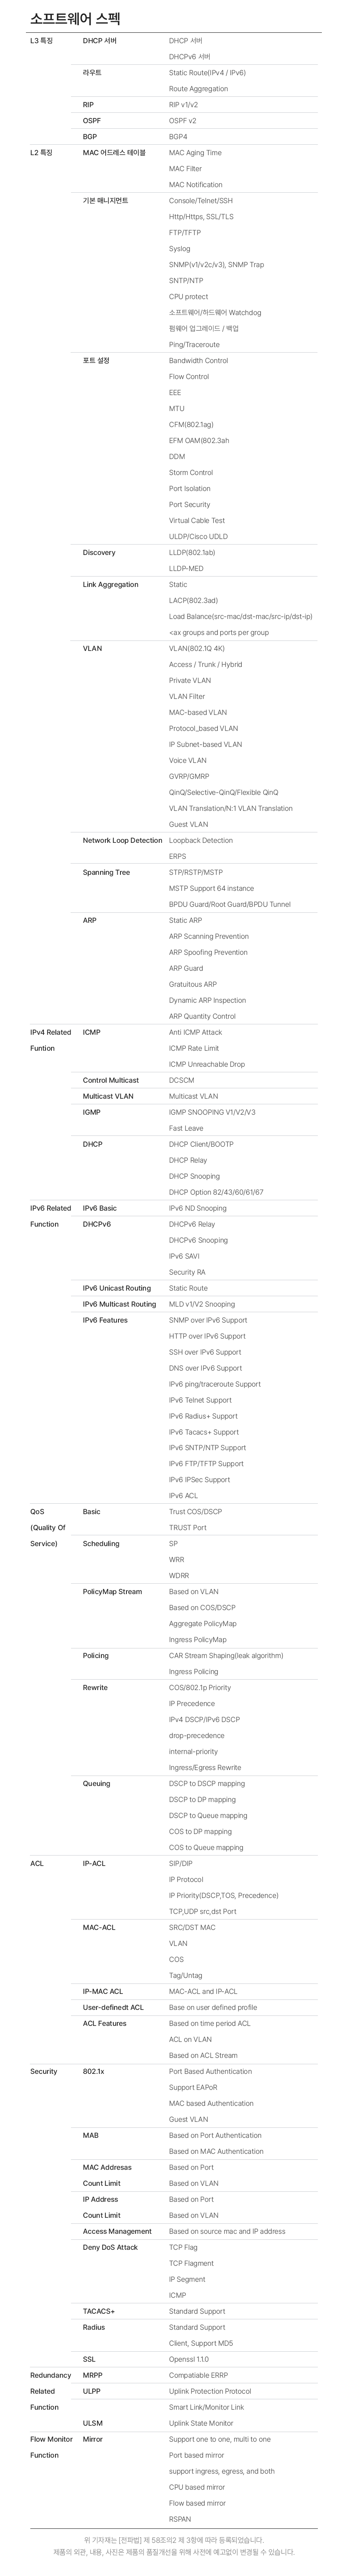Select IGMP SNOOPING V1/V2/V3 entry
The width and height of the screenshot is (343, 2576).
(212, 1112)
